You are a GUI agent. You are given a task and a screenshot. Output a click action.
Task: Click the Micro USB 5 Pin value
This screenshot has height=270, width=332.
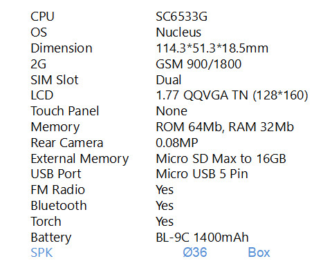(202, 174)
